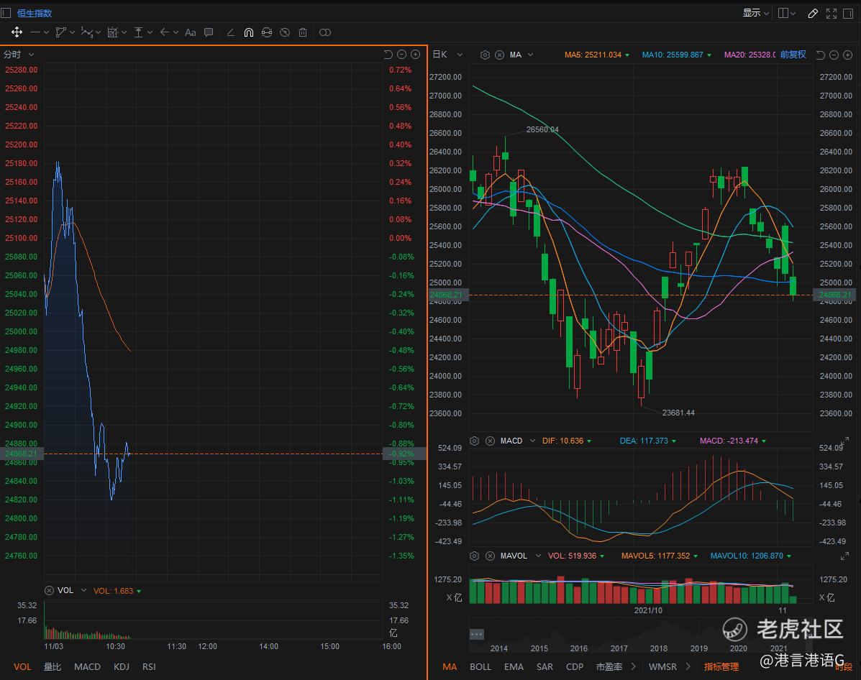861x680 pixels.
Task: Select the KDJ indicator tab
Action: click(121, 666)
